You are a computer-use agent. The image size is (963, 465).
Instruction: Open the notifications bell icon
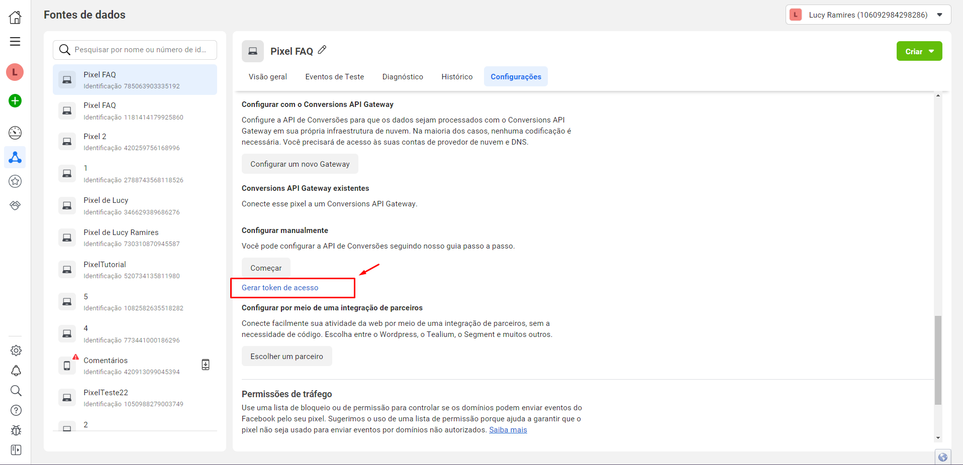(16, 371)
